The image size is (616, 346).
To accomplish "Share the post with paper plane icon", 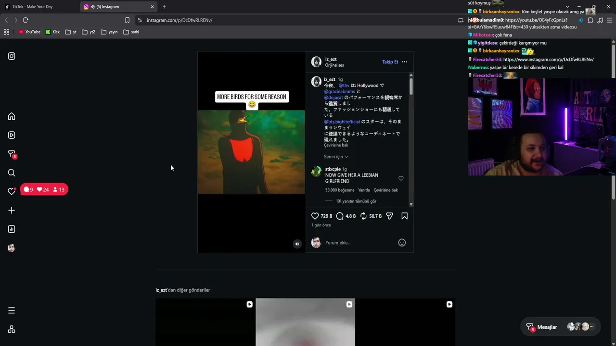I will pos(390,216).
